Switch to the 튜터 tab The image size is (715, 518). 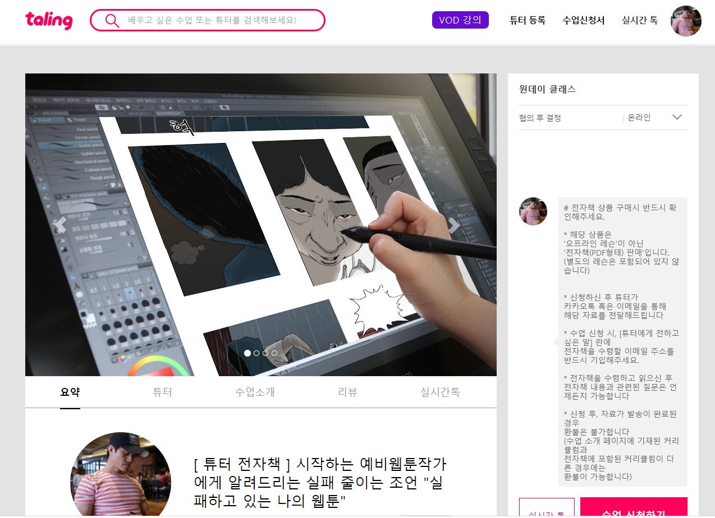click(x=162, y=392)
